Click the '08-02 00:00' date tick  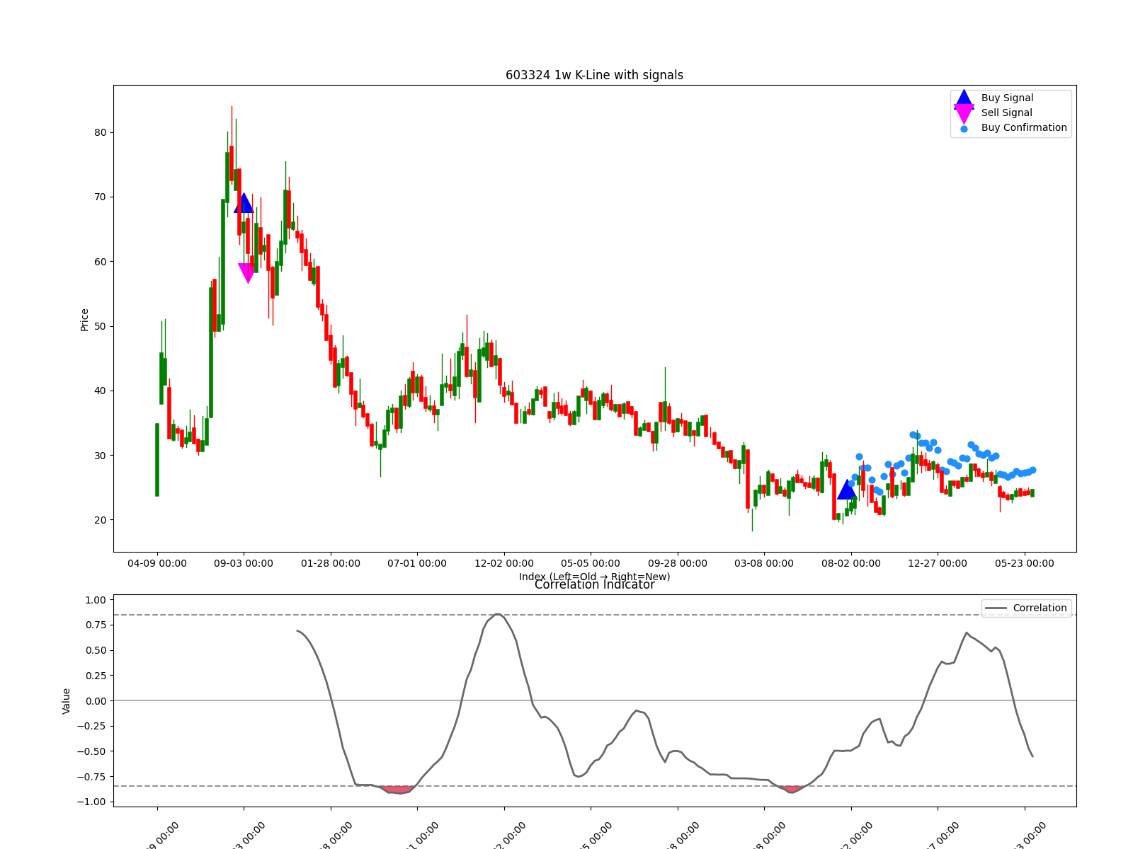[851, 563]
